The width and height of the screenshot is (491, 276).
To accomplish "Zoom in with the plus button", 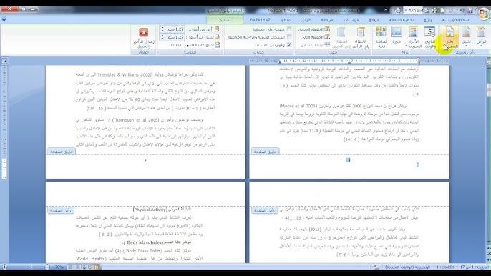I will pos(4,267).
